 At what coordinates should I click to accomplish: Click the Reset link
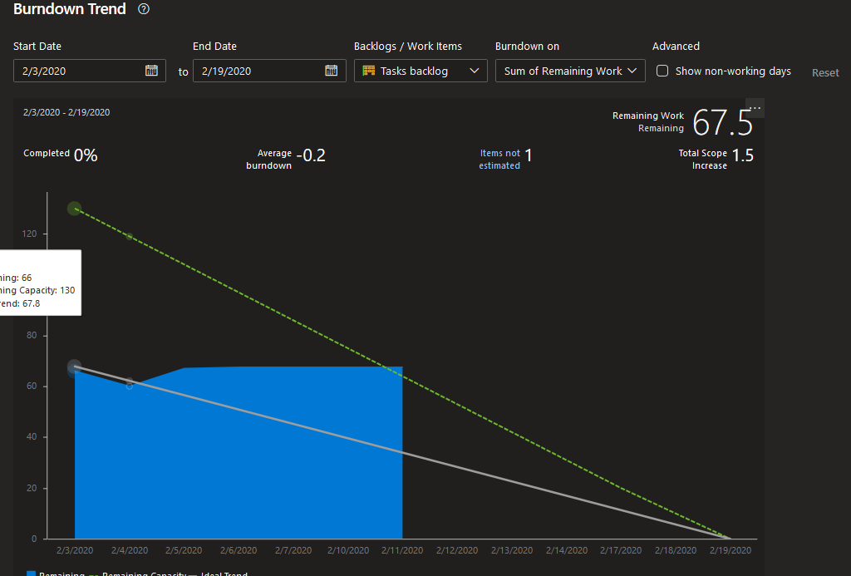point(824,72)
